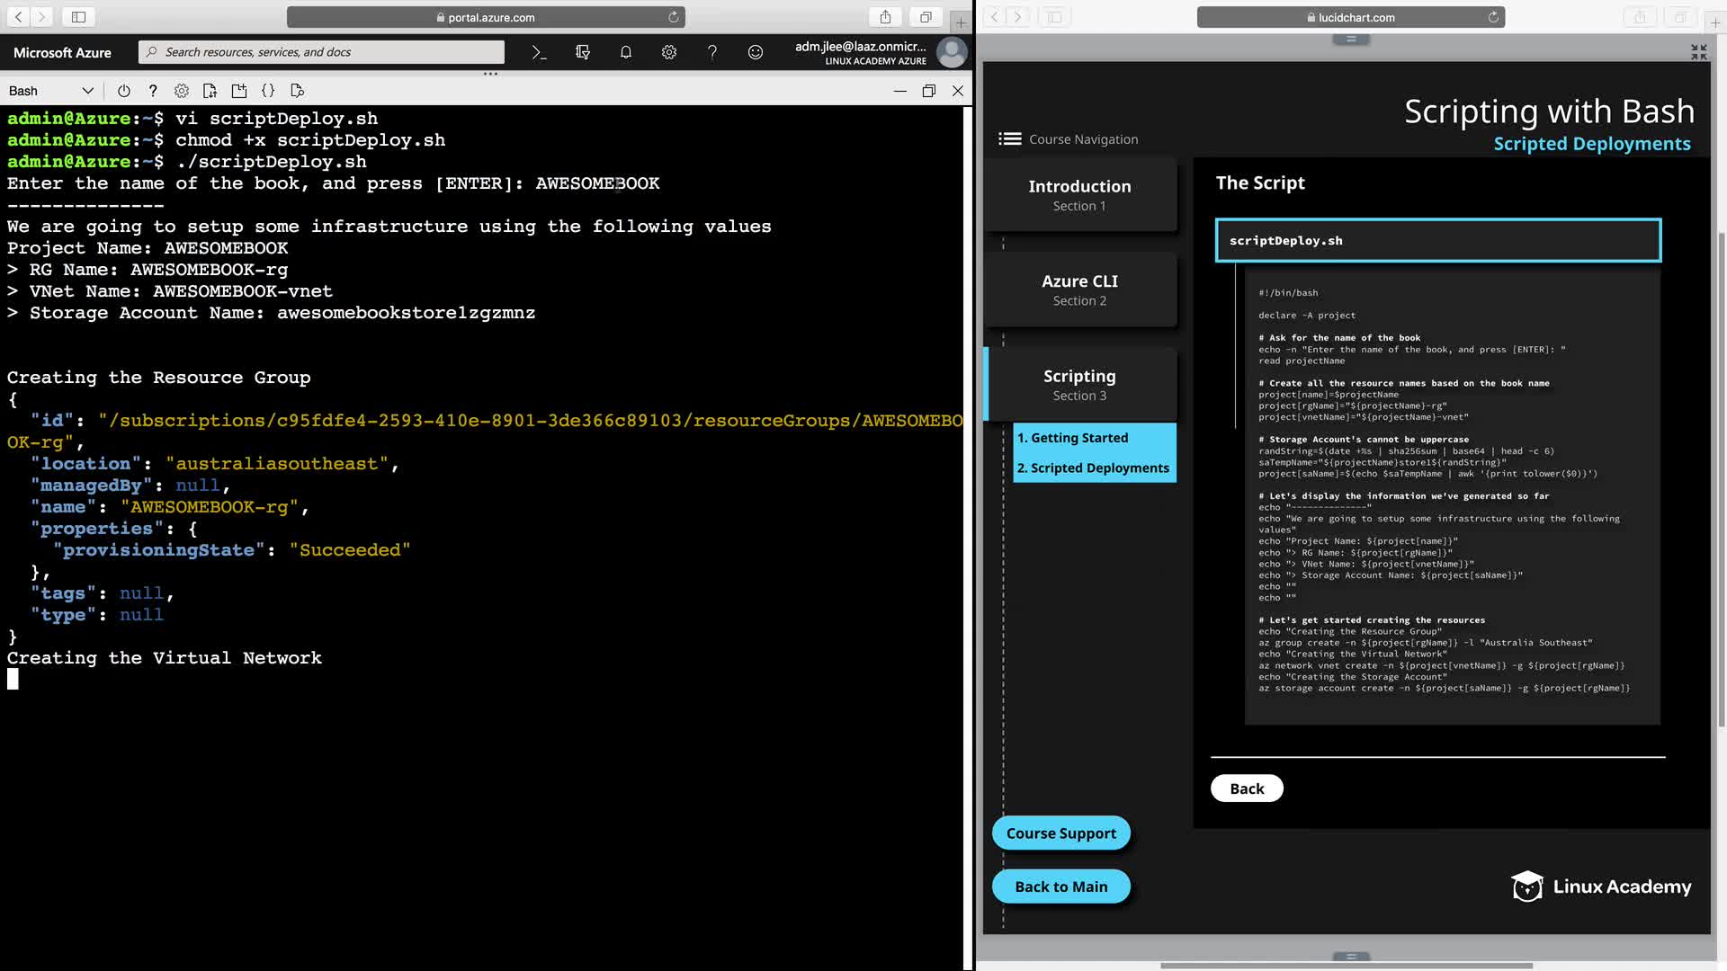The image size is (1727, 971).
Task: Open Azure notifications bell
Action: click(626, 52)
